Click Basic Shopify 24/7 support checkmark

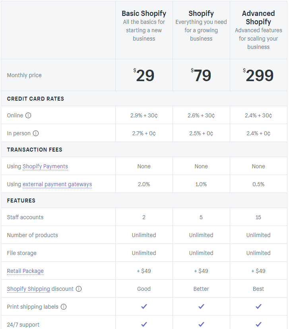point(144,324)
